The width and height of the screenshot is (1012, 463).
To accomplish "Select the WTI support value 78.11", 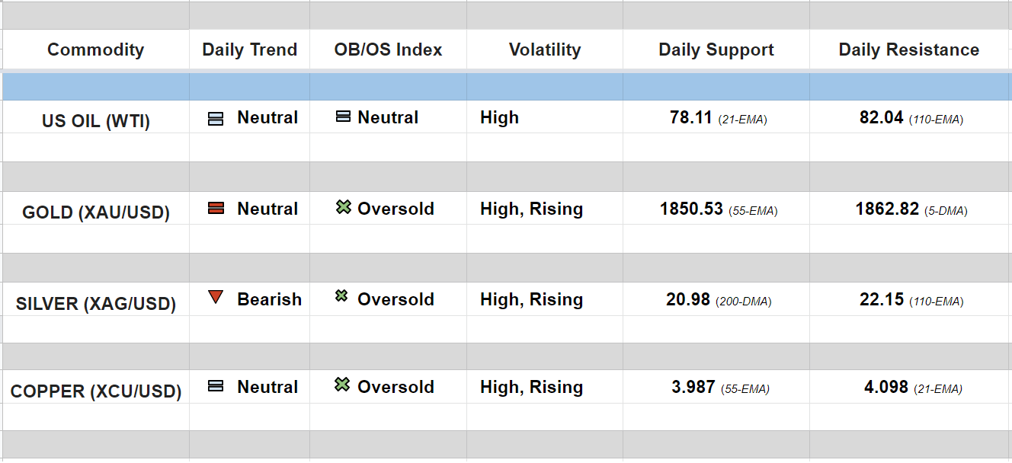I will [691, 118].
